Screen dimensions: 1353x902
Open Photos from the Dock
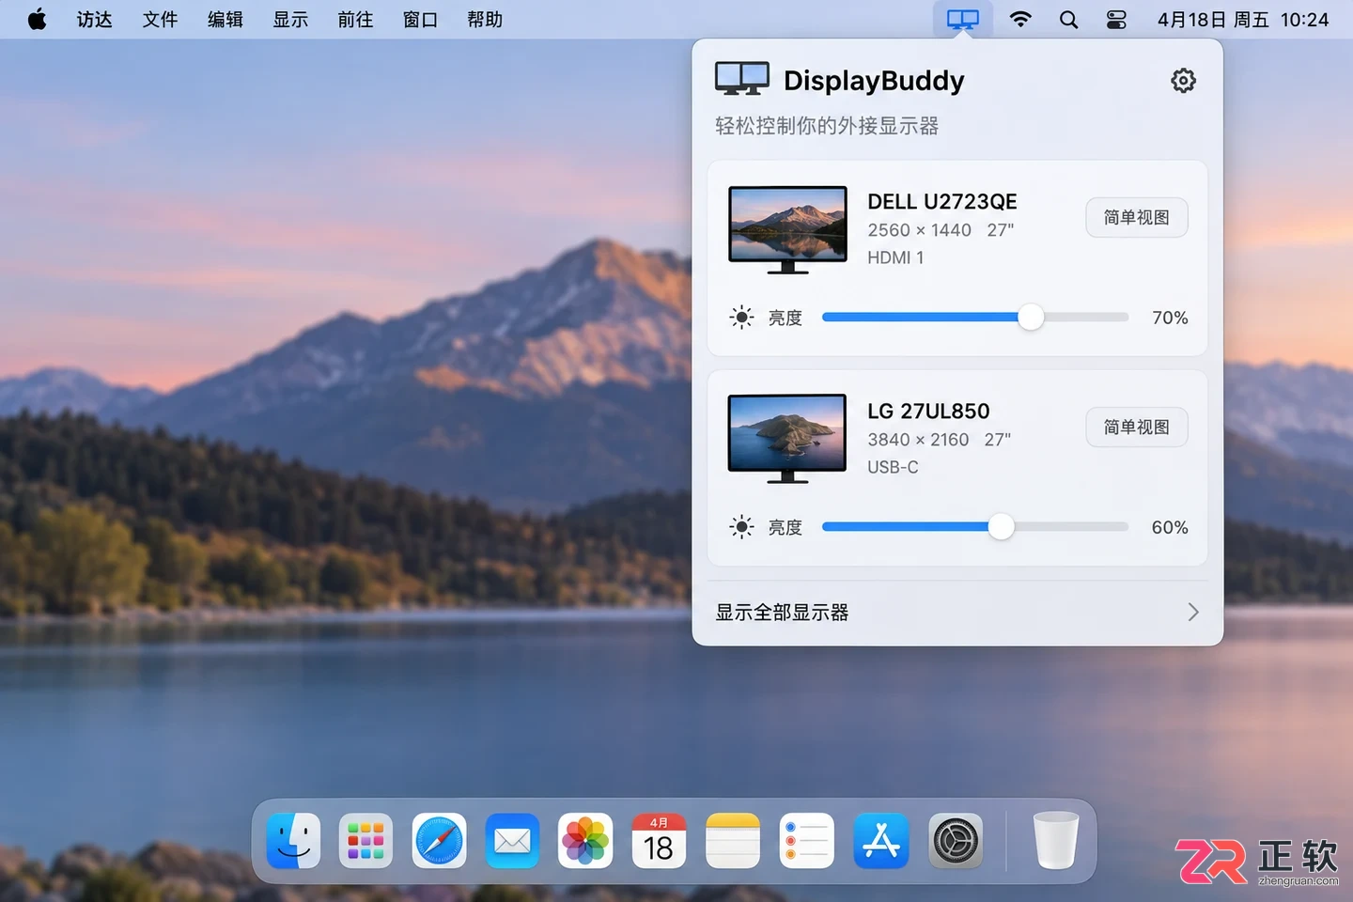[585, 841]
